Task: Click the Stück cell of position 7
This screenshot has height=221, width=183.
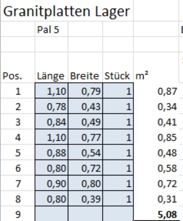Action: [x=118, y=183]
